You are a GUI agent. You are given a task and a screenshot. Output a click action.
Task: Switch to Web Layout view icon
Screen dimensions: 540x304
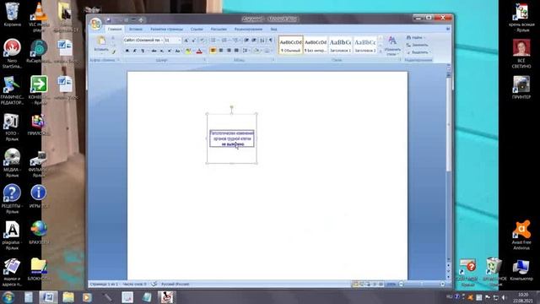click(x=368, y=284)
